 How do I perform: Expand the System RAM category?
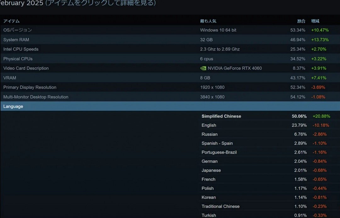[16, 40]
